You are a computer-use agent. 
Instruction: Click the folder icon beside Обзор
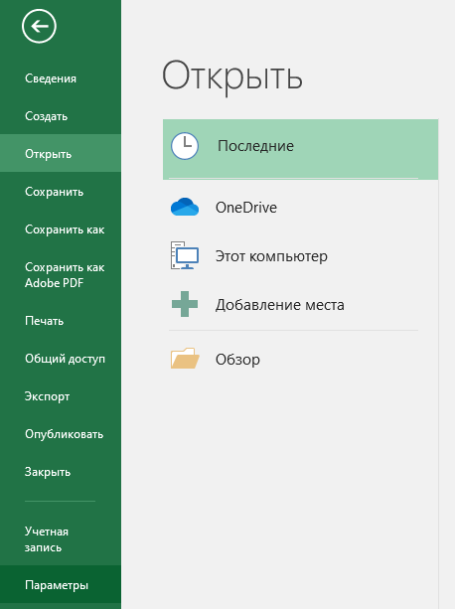(x=185, y=358)
